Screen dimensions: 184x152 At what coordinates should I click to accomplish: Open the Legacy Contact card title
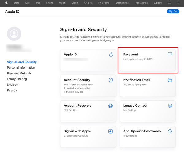tap(135, 105)
